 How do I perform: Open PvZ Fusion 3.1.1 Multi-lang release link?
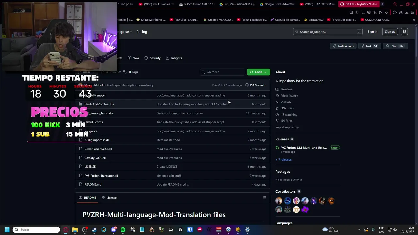point(303,148)
